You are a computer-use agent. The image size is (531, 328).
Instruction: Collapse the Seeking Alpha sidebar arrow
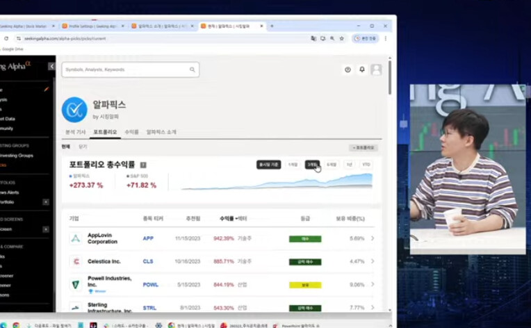51,66
